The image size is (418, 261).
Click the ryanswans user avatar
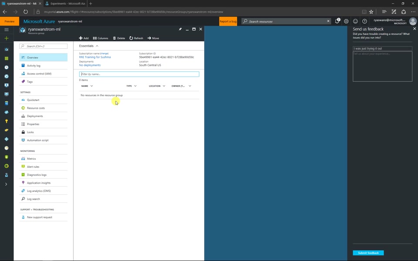coord(412,21)
